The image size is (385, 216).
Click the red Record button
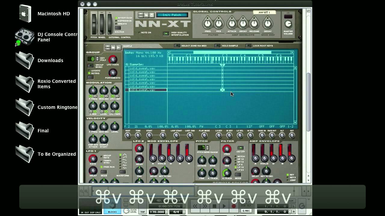coord(234,206)
